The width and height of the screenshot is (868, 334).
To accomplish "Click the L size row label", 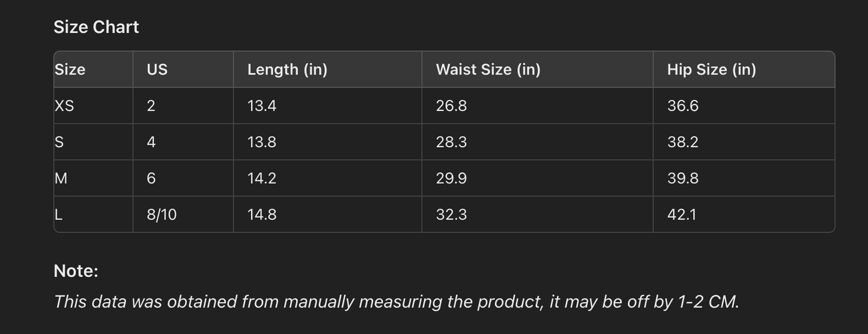I will pyautogui.click(x=58, y=214).
